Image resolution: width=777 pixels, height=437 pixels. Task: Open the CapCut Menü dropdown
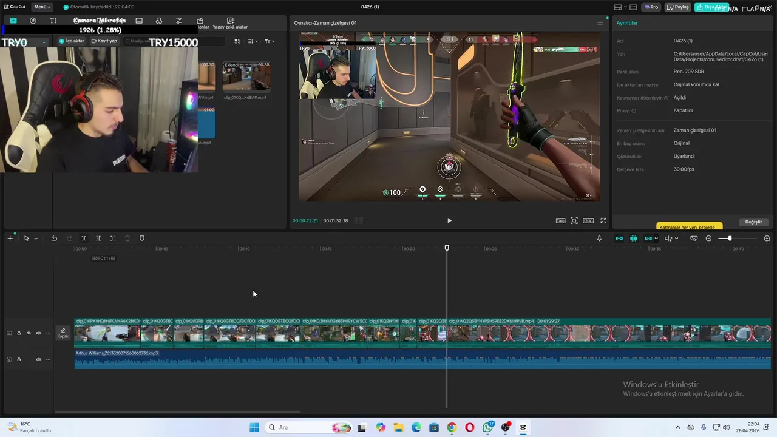[41, 7]
